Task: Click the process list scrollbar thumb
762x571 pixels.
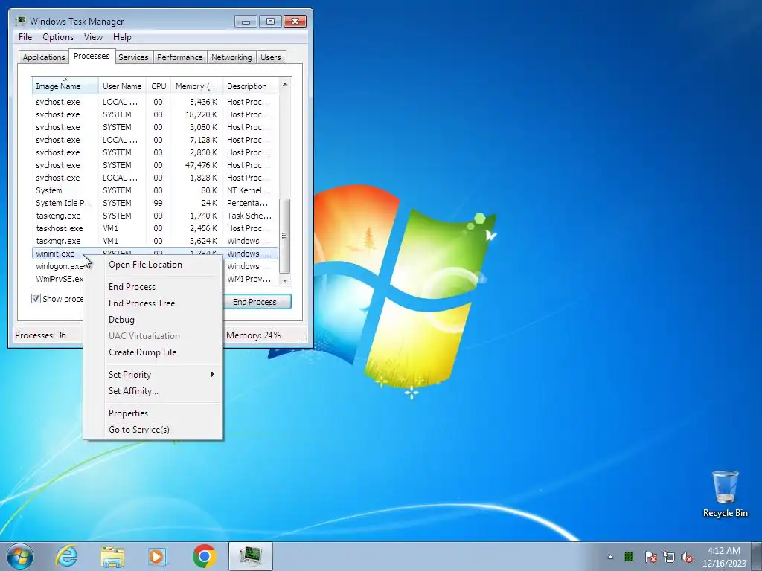Action: pos(285,236)
